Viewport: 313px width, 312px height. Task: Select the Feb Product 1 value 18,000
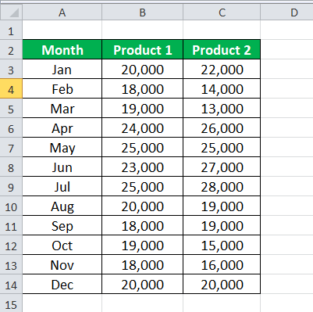(x=143, y=88)
